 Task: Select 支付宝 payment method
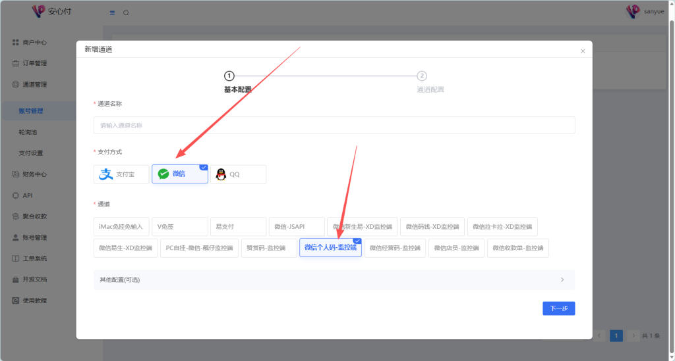(121, 174)
